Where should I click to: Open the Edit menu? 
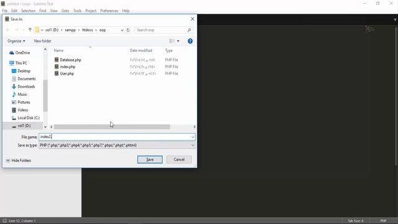14,11
